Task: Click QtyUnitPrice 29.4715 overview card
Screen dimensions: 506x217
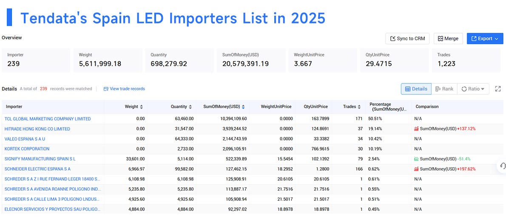Action: point(394,60)
